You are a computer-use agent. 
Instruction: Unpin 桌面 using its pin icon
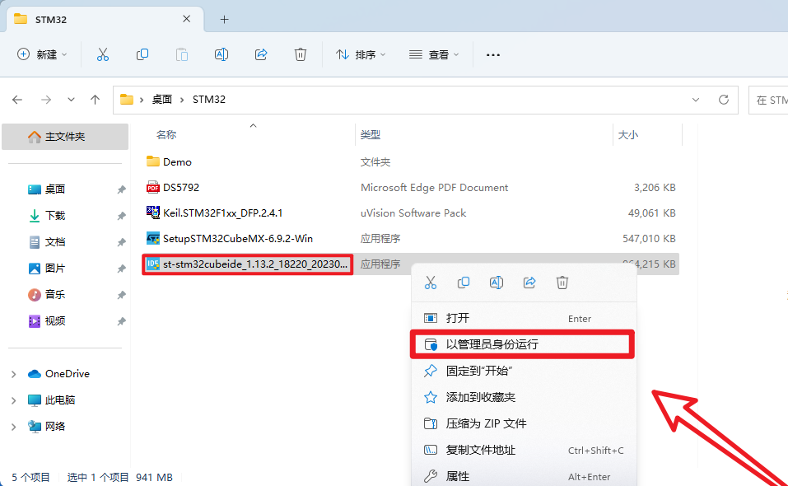[121, 189]
